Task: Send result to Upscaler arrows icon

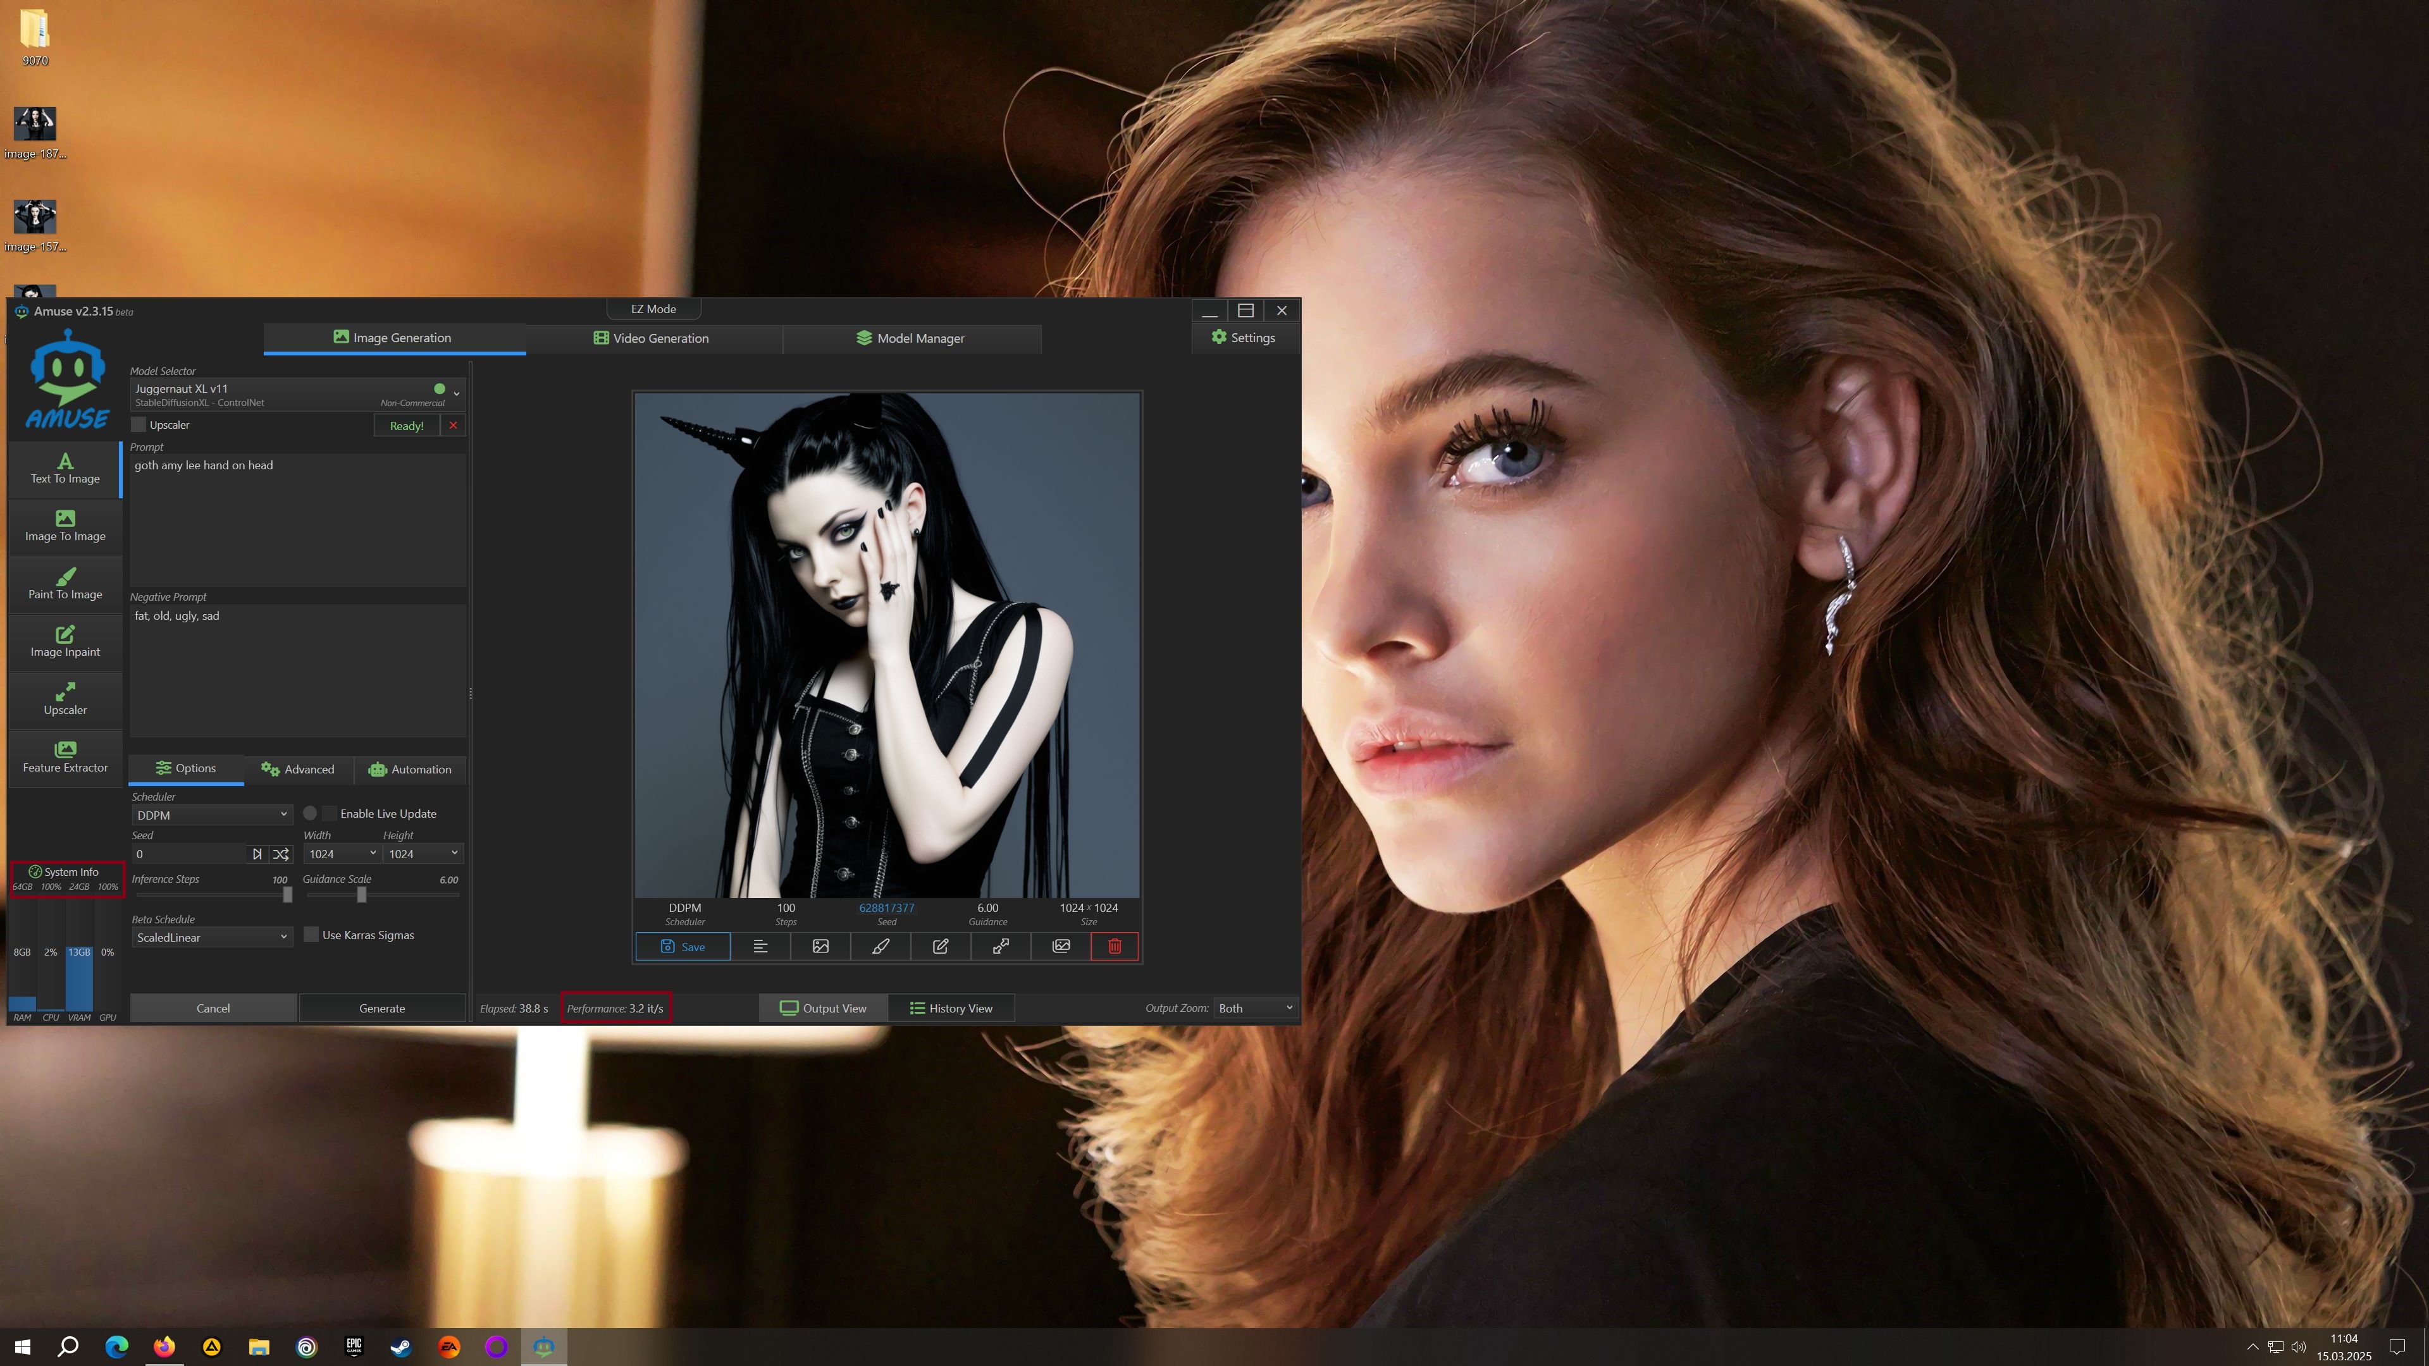Action: [x=1001, y=947]
